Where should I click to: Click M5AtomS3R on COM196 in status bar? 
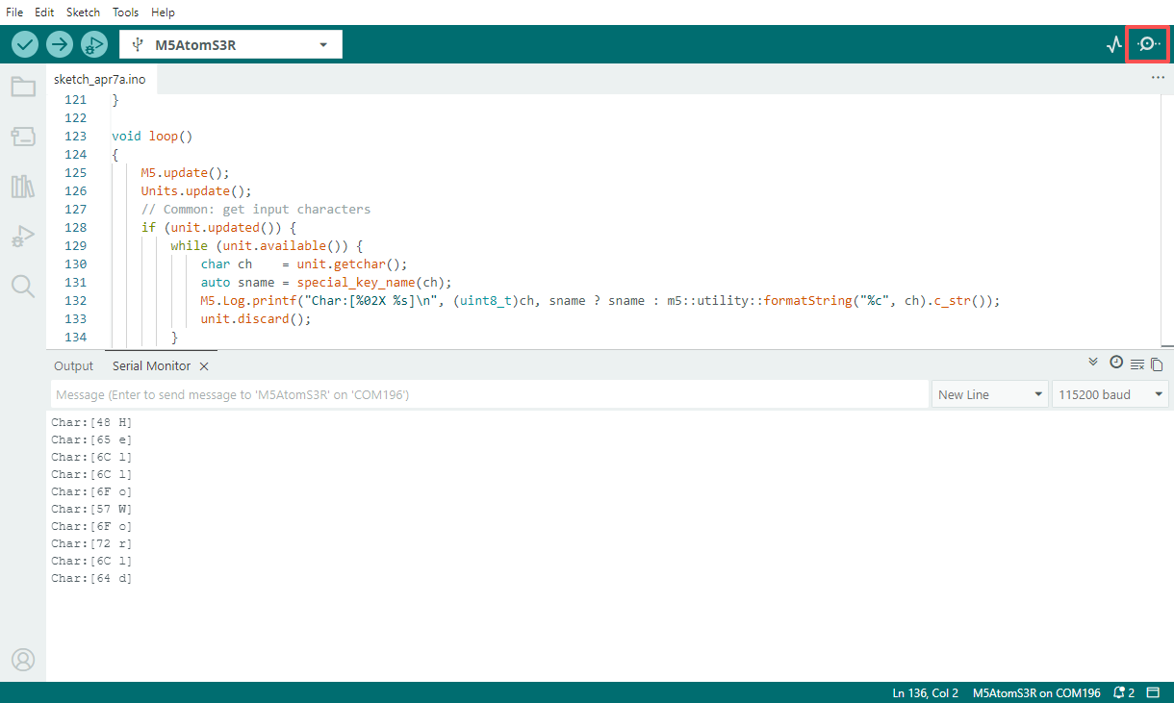[x=1036, y=692]
